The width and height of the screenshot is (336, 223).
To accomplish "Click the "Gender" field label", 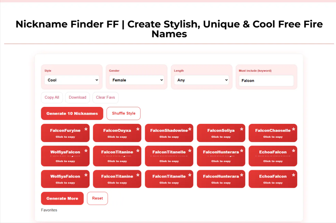I will [x=114, y=71].
